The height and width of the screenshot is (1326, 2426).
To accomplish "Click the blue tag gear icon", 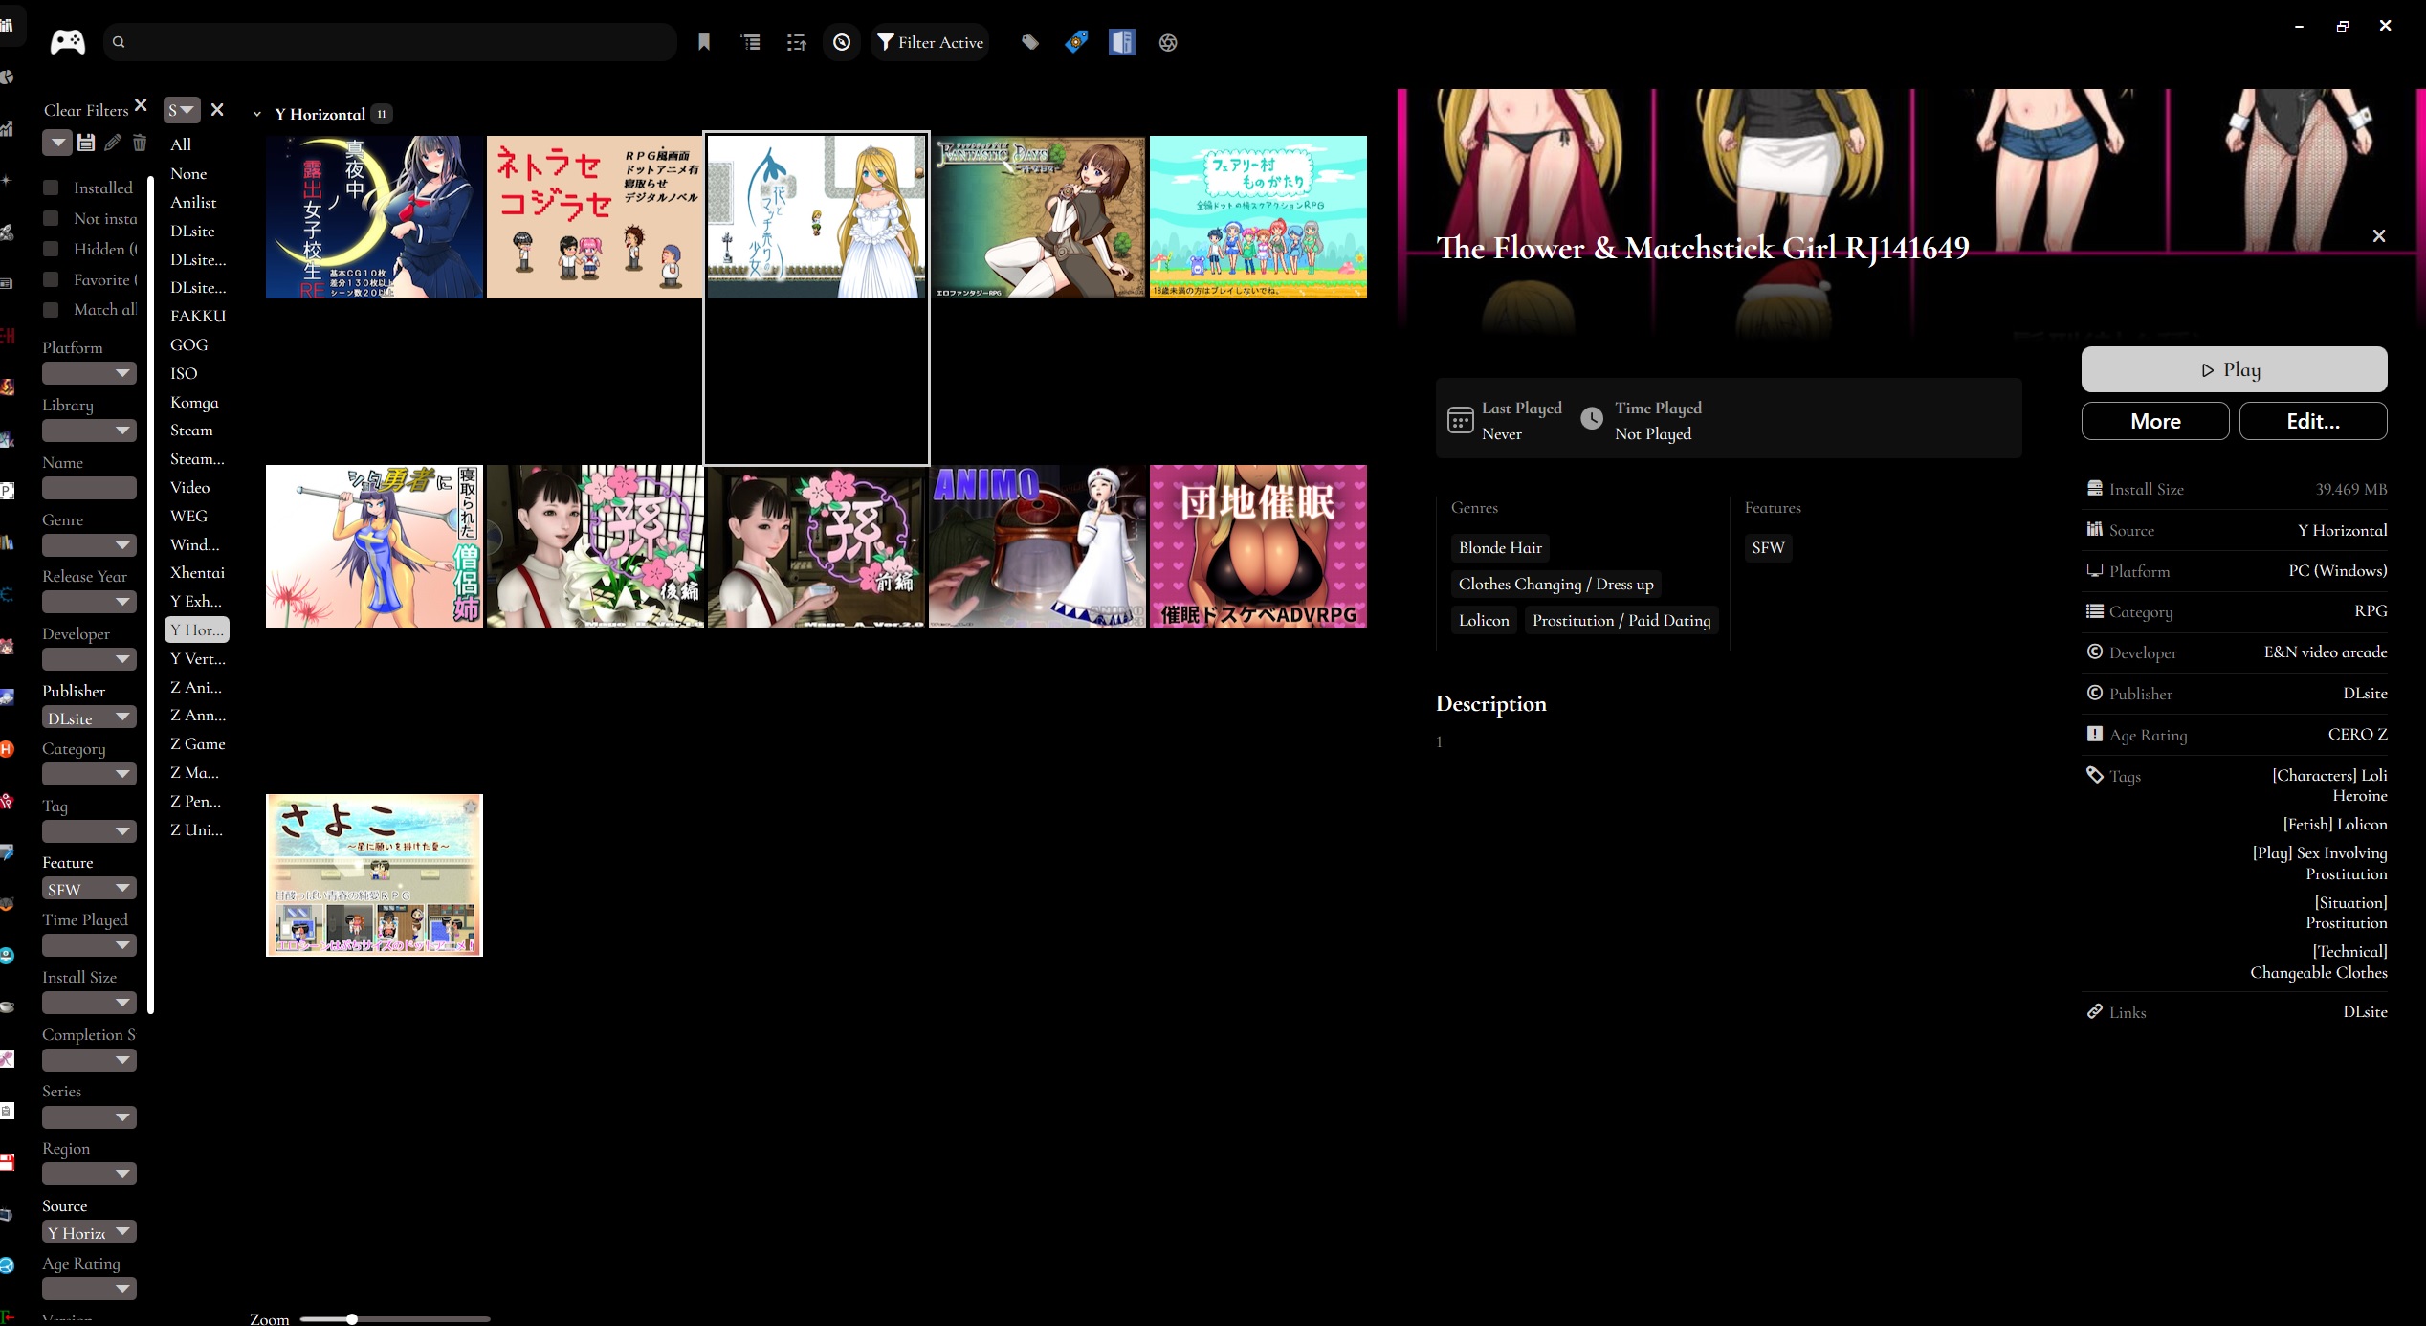I will [1076, 42].
